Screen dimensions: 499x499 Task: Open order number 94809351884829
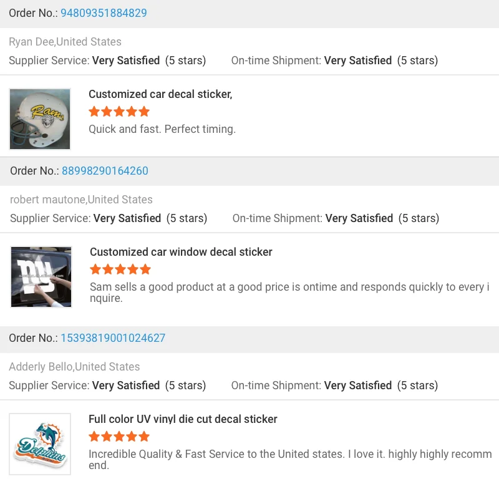click(x=104, y=13)
